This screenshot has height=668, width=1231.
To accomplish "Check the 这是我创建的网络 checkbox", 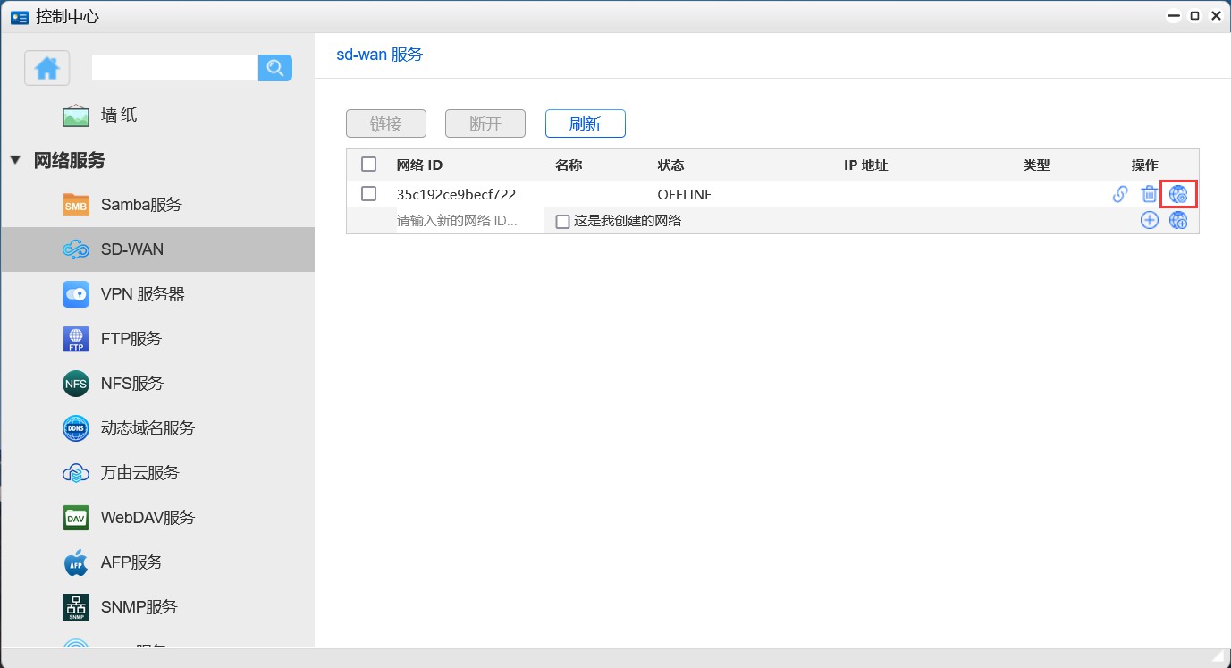I will 562,220.
